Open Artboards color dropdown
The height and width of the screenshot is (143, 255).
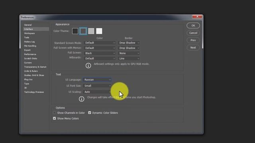click(x=100, y=58)
